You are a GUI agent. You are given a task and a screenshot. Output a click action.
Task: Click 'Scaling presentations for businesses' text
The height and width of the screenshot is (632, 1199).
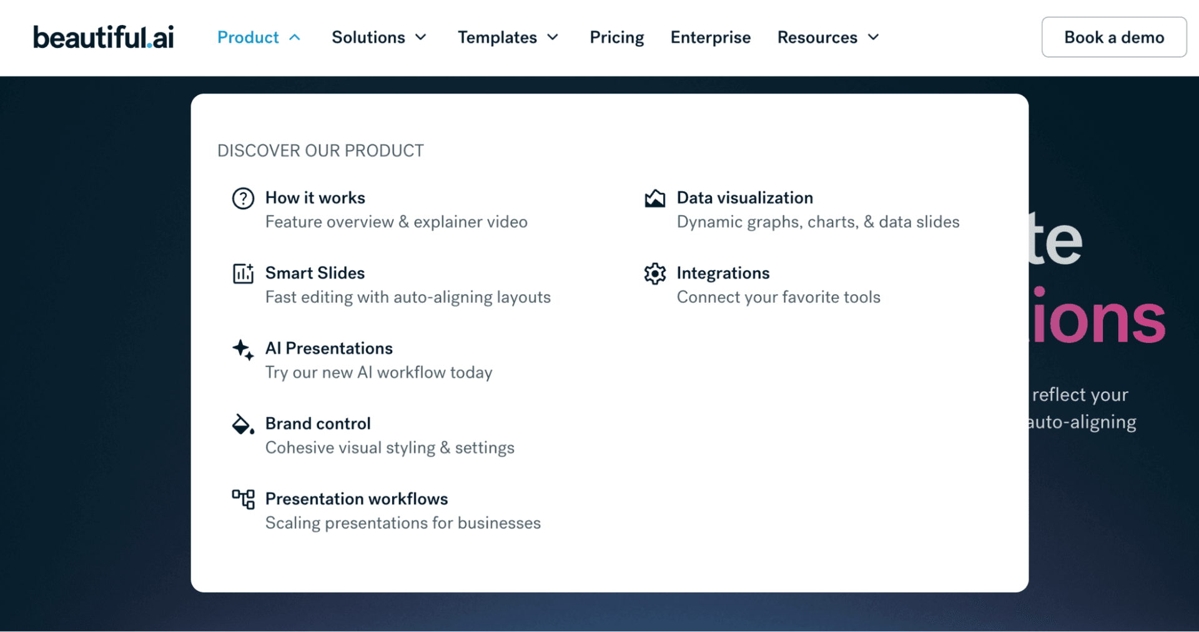coord(403,523)
